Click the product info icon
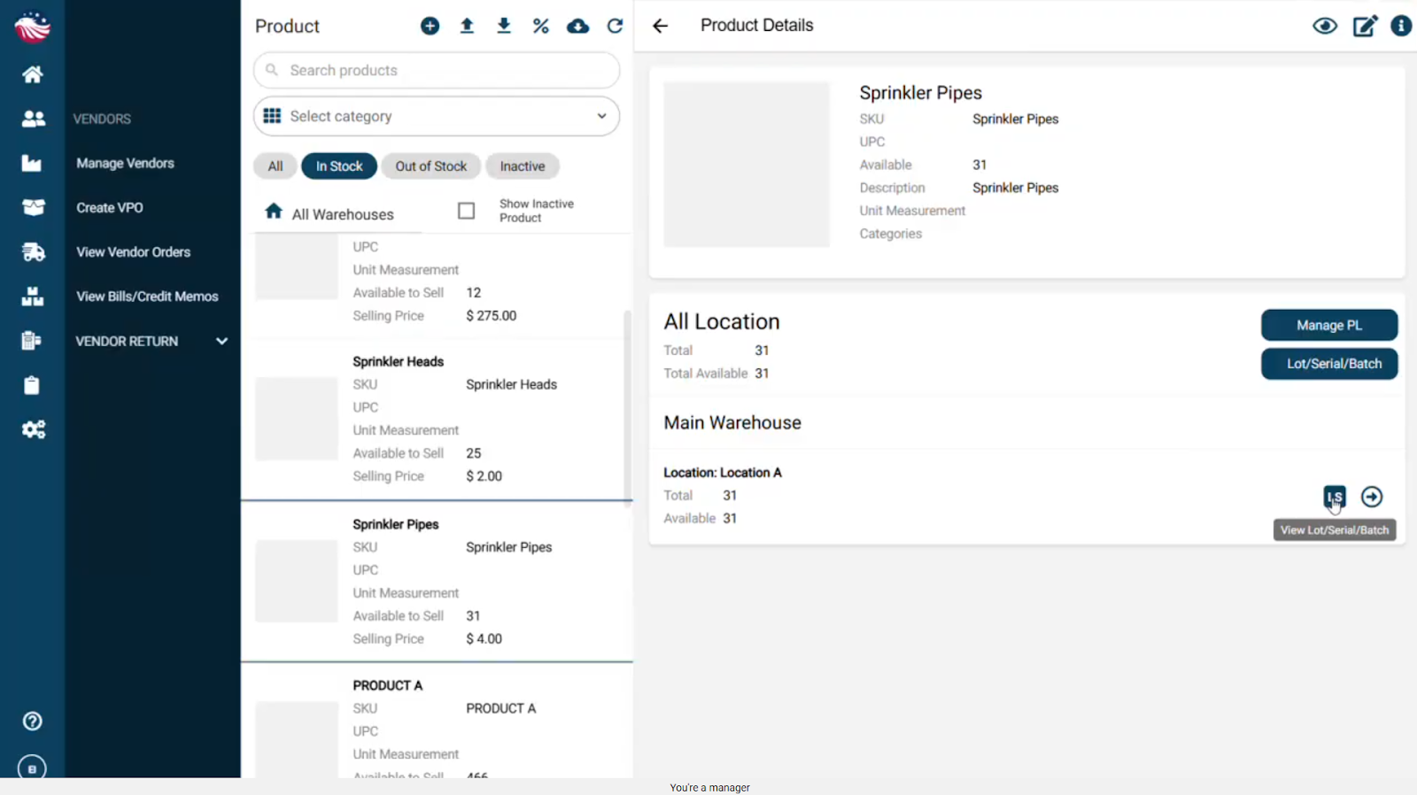This screenshot has height=795, width=1417. (x=1400, y=26)
